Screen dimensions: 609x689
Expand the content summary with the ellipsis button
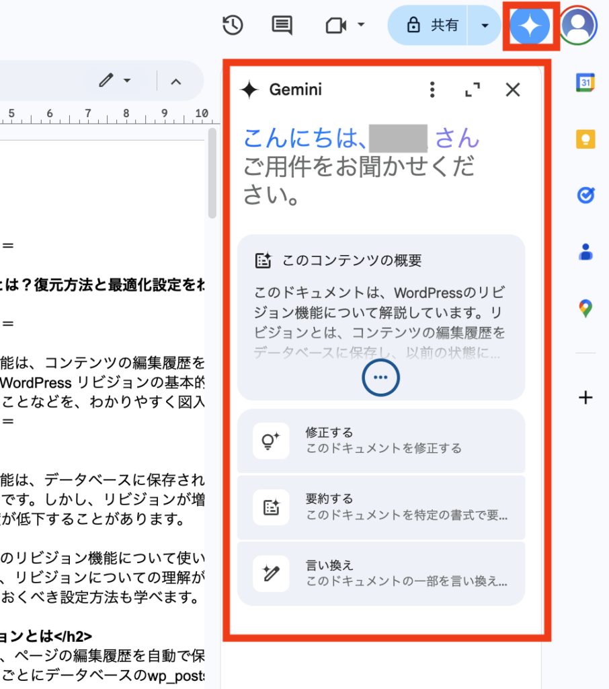(380, 378)
